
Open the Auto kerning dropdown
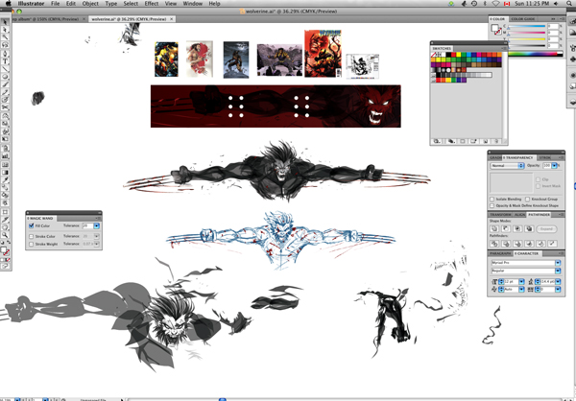pos(521,290)
